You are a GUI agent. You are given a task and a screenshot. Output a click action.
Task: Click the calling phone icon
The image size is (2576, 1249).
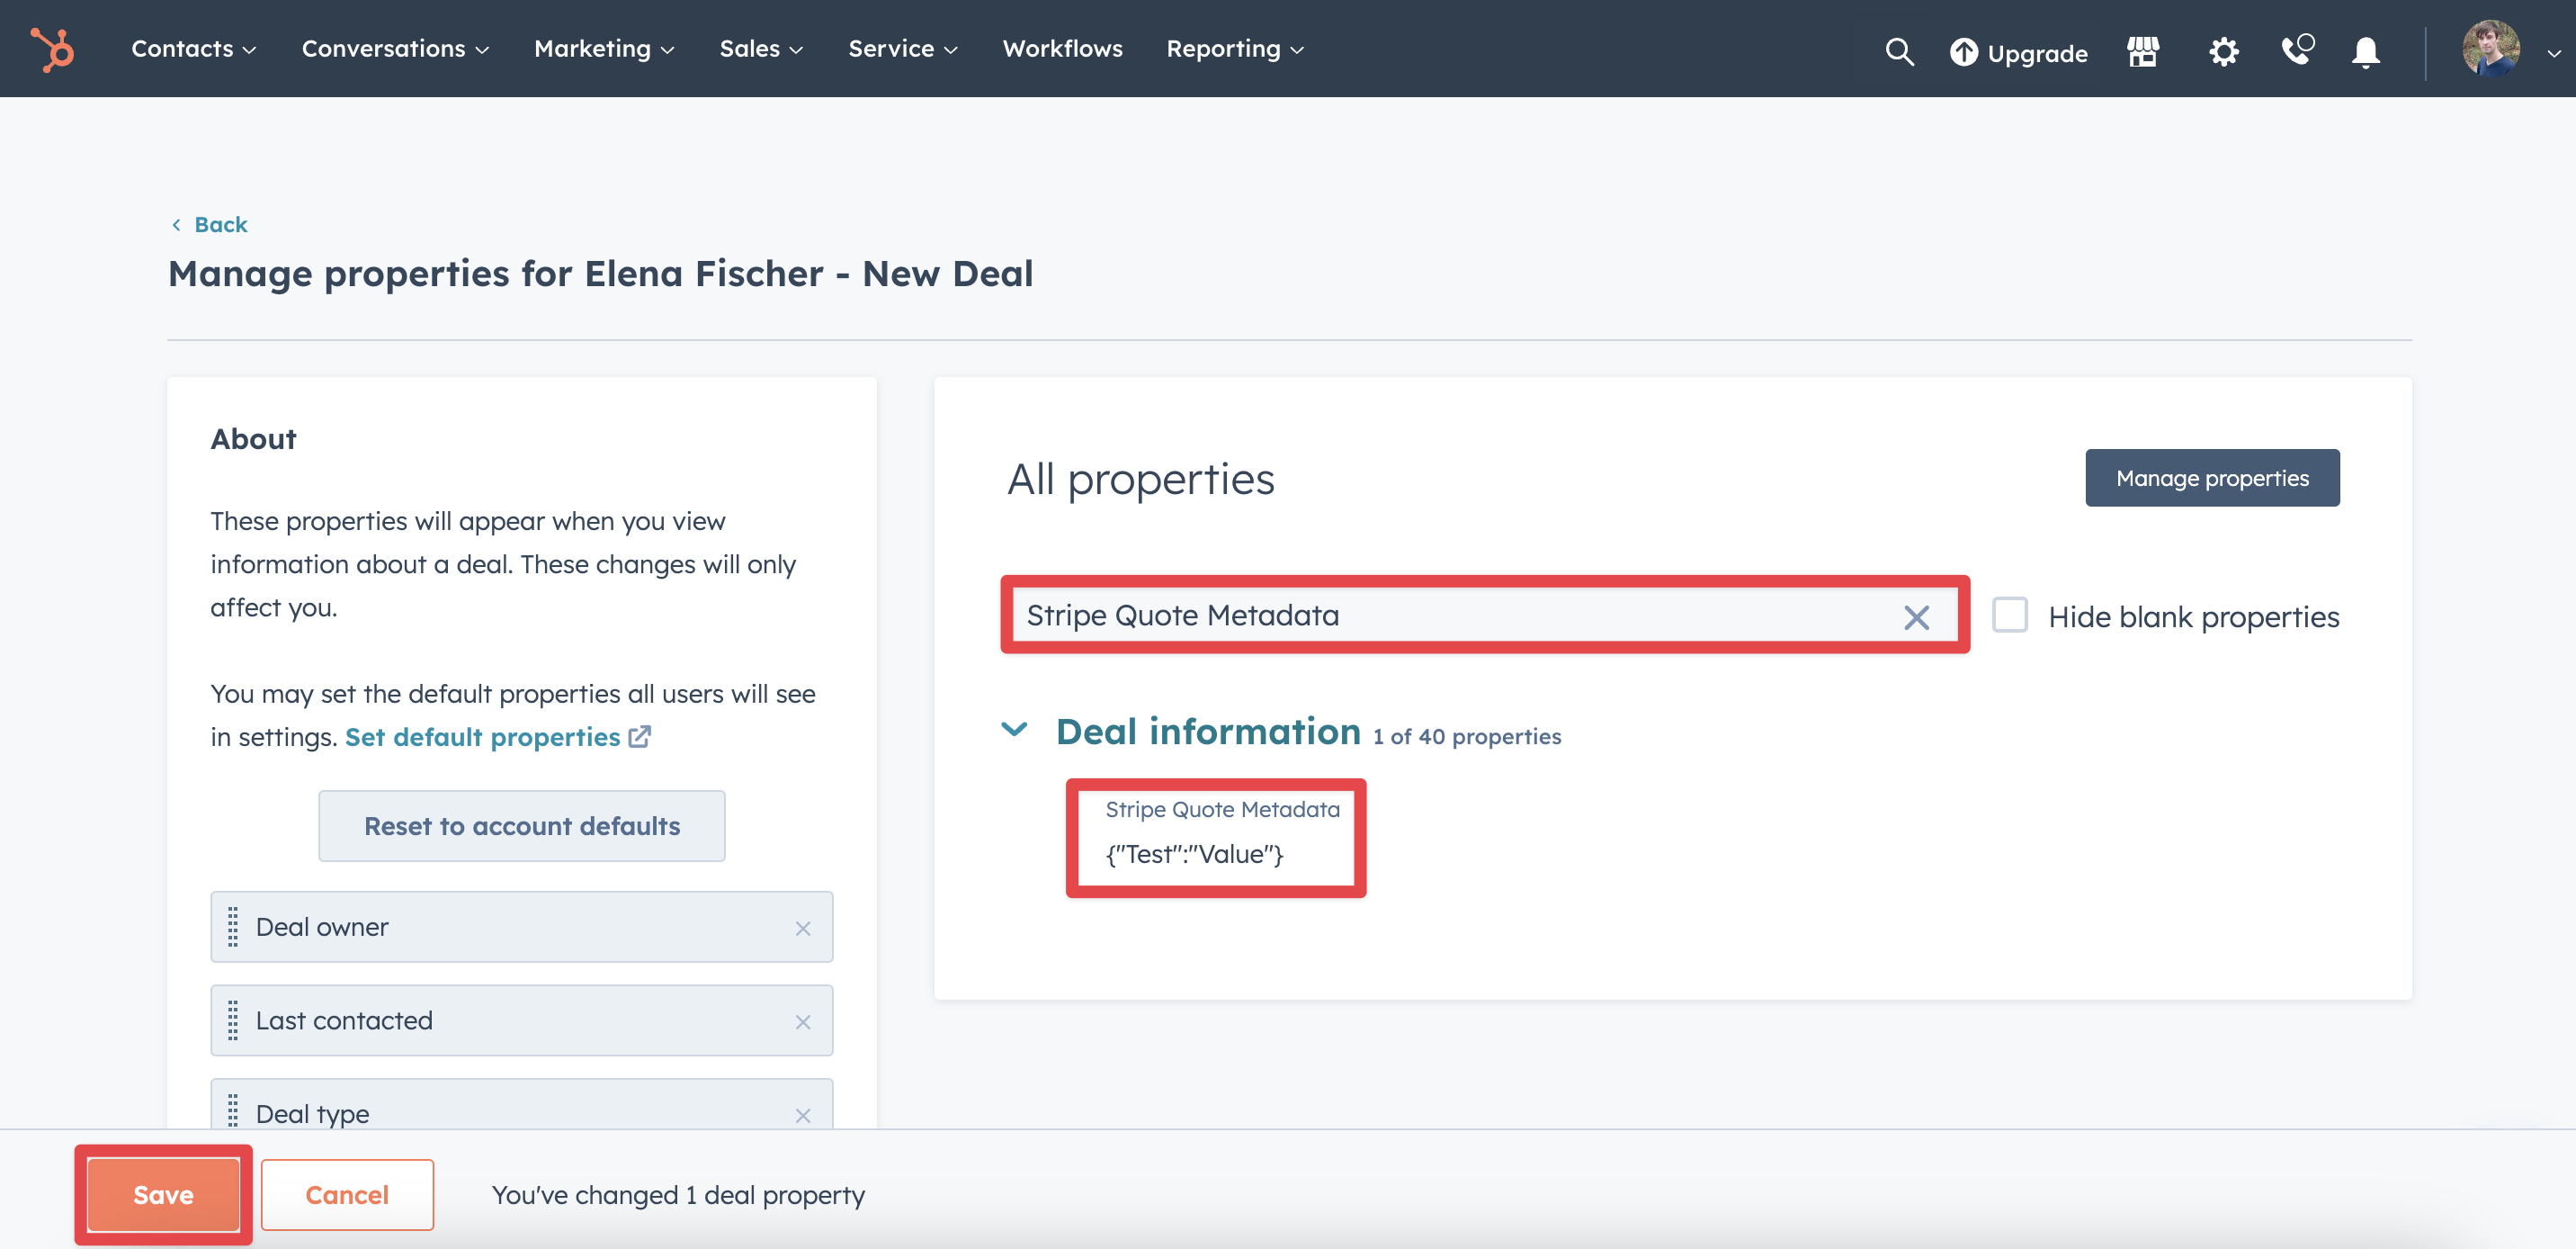(x=2297, y=49)
